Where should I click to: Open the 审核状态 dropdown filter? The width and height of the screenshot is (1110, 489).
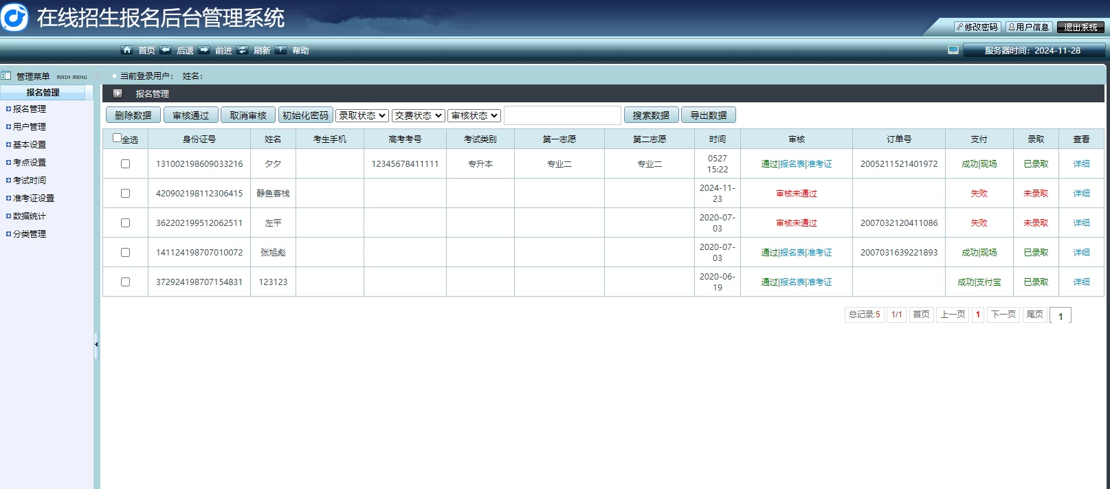click(475, 115)
